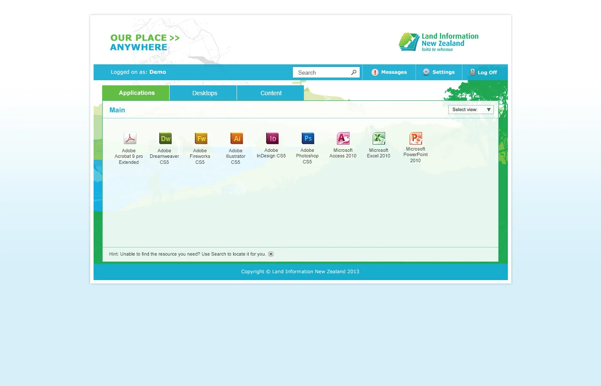Open the Select view dropdown
Screen dimensions: 601x386
point(471,110)
